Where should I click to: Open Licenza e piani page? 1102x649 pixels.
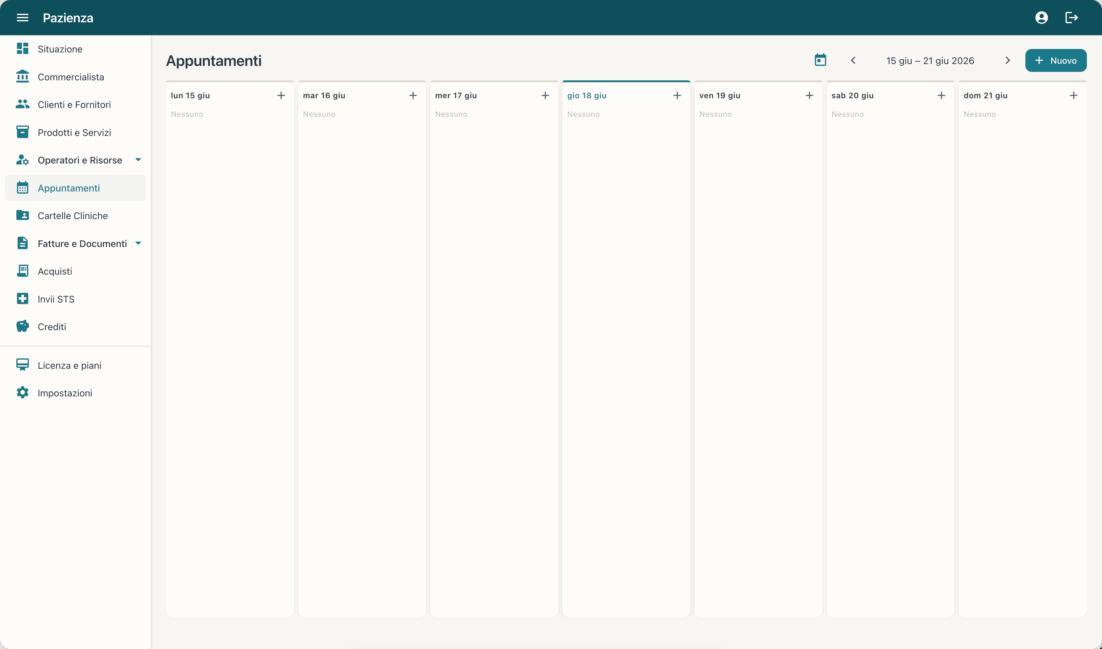coord(75,365)
